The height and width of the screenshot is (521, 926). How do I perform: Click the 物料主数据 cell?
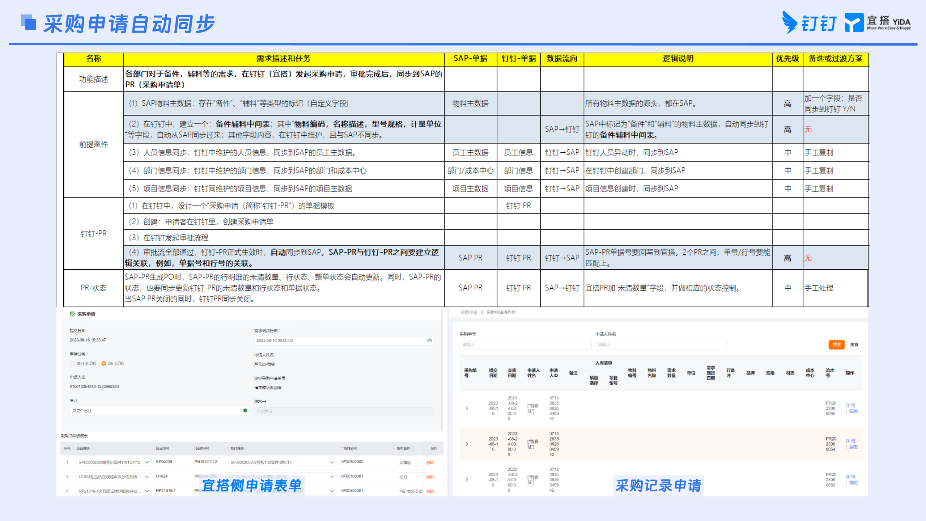[x=470, y=103]
